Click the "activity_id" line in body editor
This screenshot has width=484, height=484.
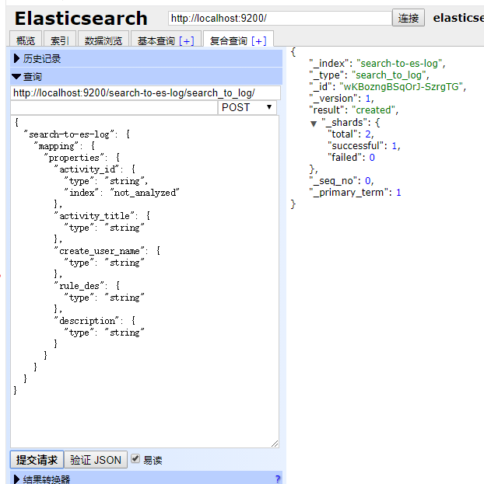(x=95, y=169)
